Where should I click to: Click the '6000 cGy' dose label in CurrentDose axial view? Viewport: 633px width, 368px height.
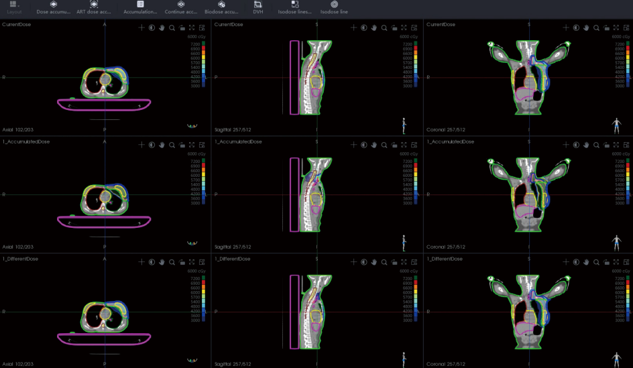pyautogui.click(x=196, y=36)
